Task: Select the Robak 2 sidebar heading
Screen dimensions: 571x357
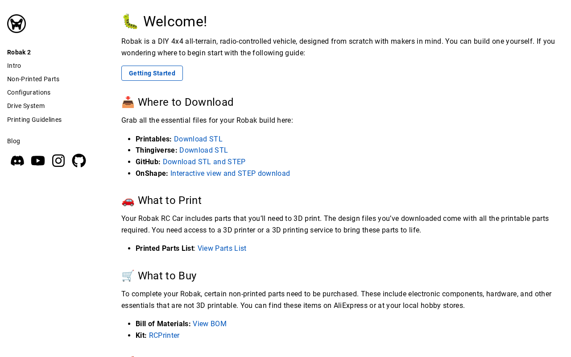Action: coord(19,52)
